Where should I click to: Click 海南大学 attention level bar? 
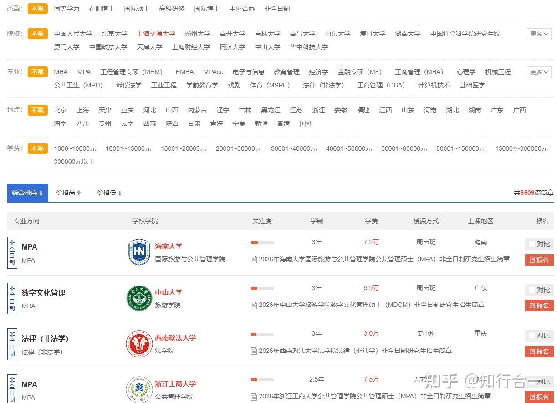click(x=262, y=243)
